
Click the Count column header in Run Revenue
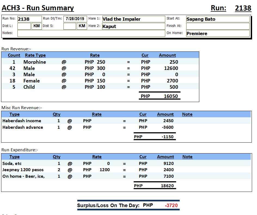14,55
